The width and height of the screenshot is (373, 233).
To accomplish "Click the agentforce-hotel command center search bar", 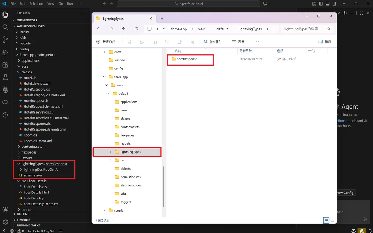I will pyautogui.click(x=188, y=4).
